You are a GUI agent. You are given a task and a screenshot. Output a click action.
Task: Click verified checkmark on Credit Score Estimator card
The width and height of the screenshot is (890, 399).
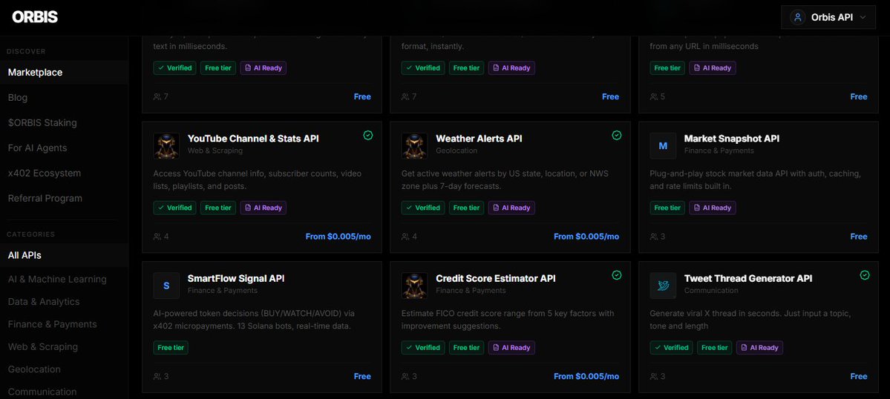click(616, 275)
